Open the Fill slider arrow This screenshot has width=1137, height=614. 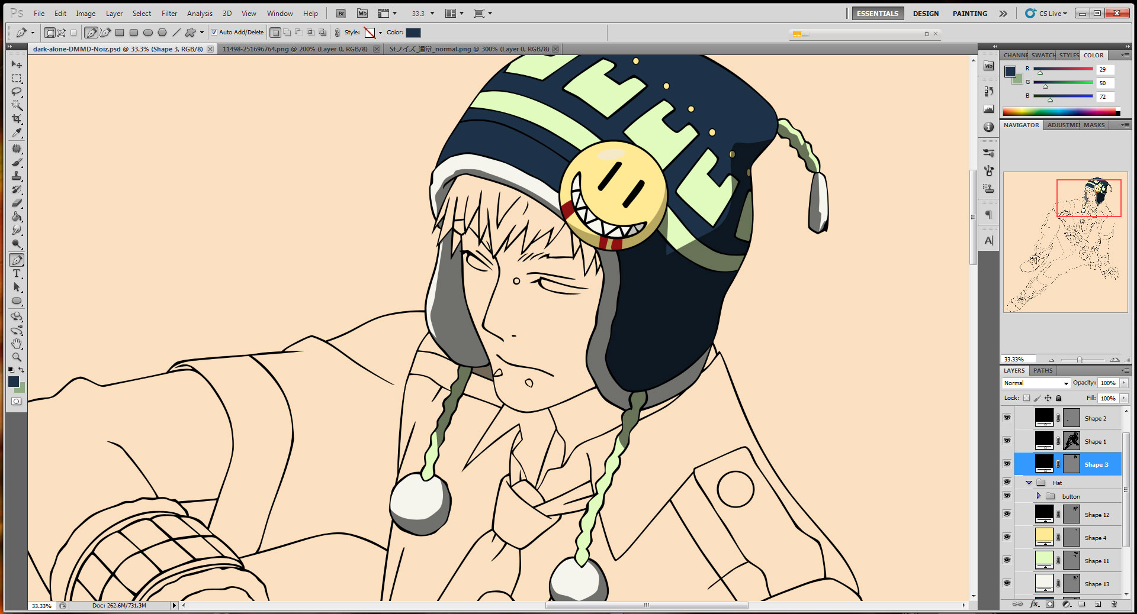(1123, 398)
